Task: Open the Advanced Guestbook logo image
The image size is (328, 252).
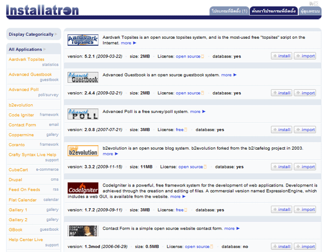Action: pyautogui.click(x=83, y=77)
